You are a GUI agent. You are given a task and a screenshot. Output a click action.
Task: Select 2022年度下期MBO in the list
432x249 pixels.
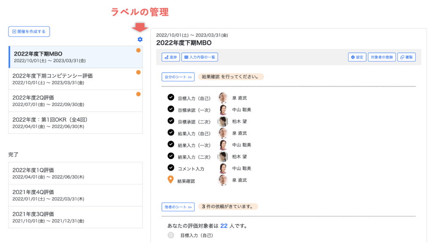click(x=75, y=57)
